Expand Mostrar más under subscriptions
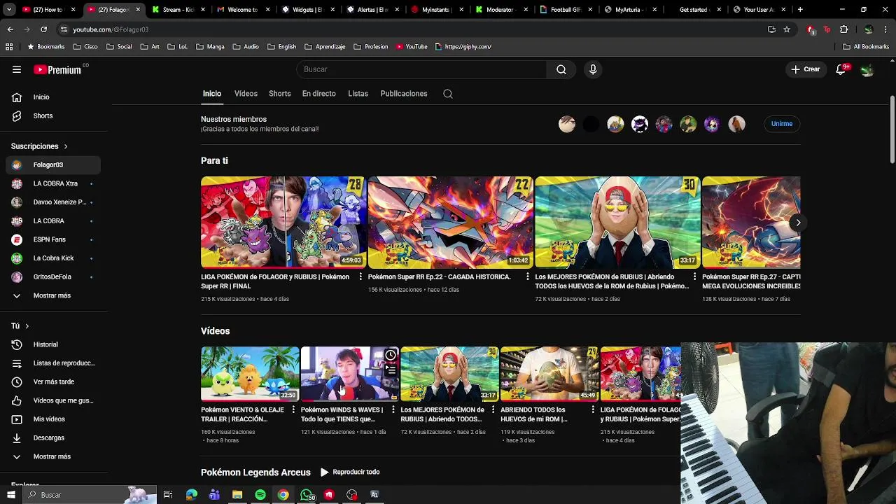The width and height of the screenshot is (896, 504). 52,295
